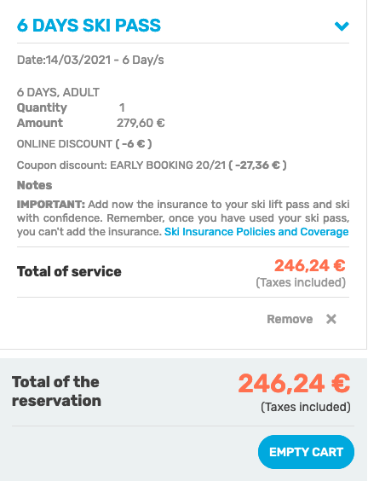Image resolution: width=368 pixels, height=481 pixels.
Task: Click the Remove text for ski pass
Action: click(290, 319)
